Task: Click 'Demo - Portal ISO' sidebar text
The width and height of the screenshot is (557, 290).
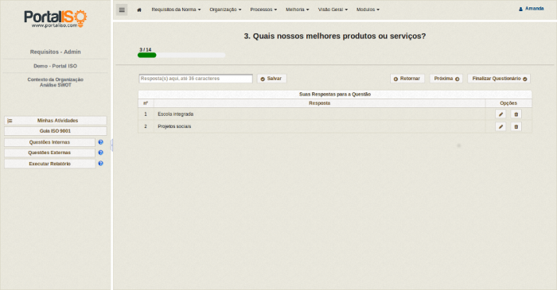Action: pos(56,66)
